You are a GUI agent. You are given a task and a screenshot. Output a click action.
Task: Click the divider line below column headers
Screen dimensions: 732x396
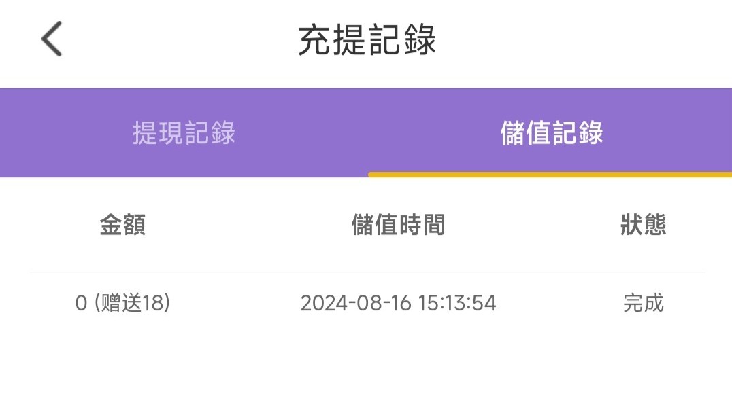pyautogui.click(x=367, y=272)
